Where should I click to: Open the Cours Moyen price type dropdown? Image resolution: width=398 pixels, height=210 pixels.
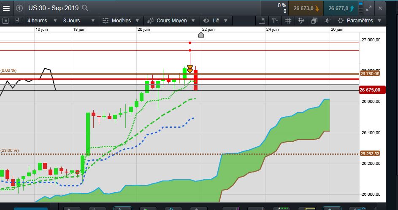(x=172, y=21)
